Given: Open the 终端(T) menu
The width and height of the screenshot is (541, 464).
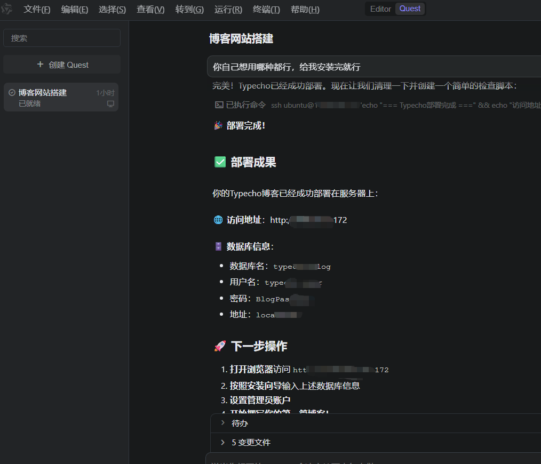Looking at the screenshot, I should point(266,10).
